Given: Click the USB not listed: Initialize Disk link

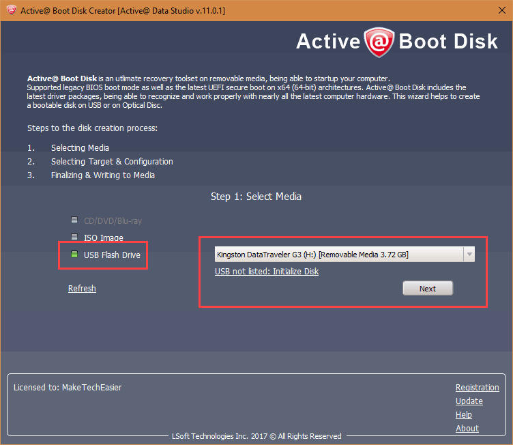Looking at the screenshot, I should tap(267, 272).
